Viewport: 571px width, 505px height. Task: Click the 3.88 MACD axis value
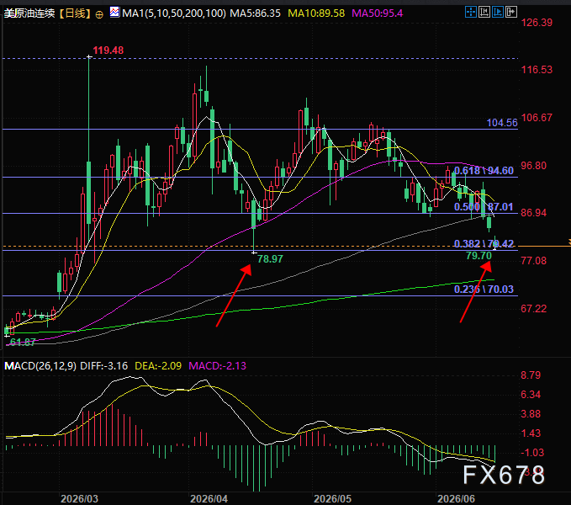coord(531,414)
